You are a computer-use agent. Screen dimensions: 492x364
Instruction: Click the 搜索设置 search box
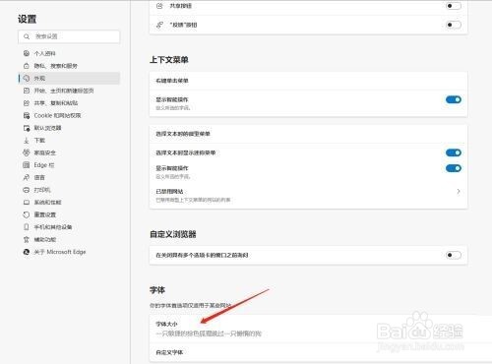pos(69,36)
